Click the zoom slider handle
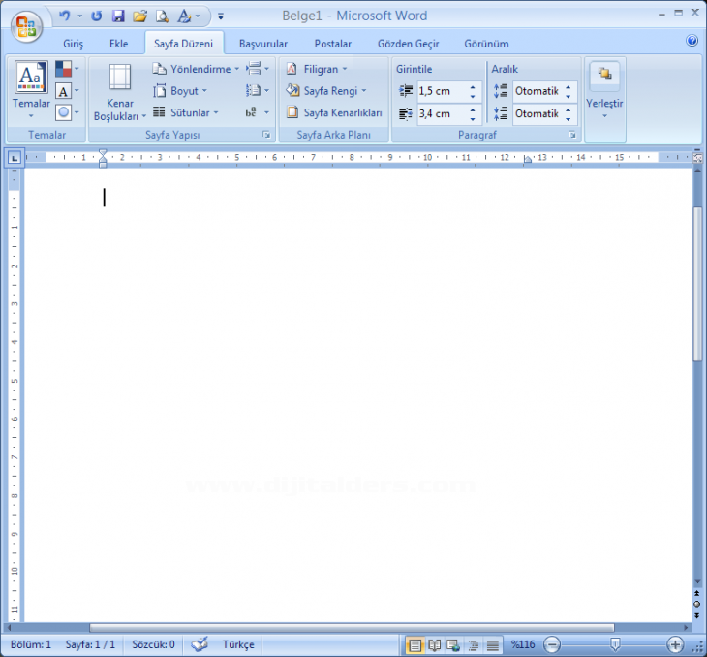This screenshot has height=657, width=707. pos(615,644)
